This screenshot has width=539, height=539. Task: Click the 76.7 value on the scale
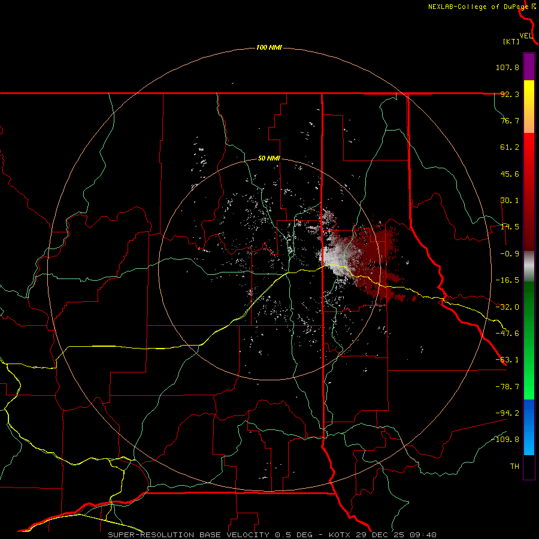(x=510, y=120)
